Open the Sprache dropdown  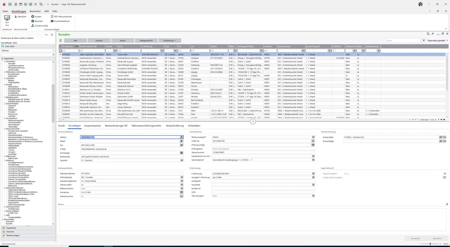pyautogui.click(x=181, y=160)
